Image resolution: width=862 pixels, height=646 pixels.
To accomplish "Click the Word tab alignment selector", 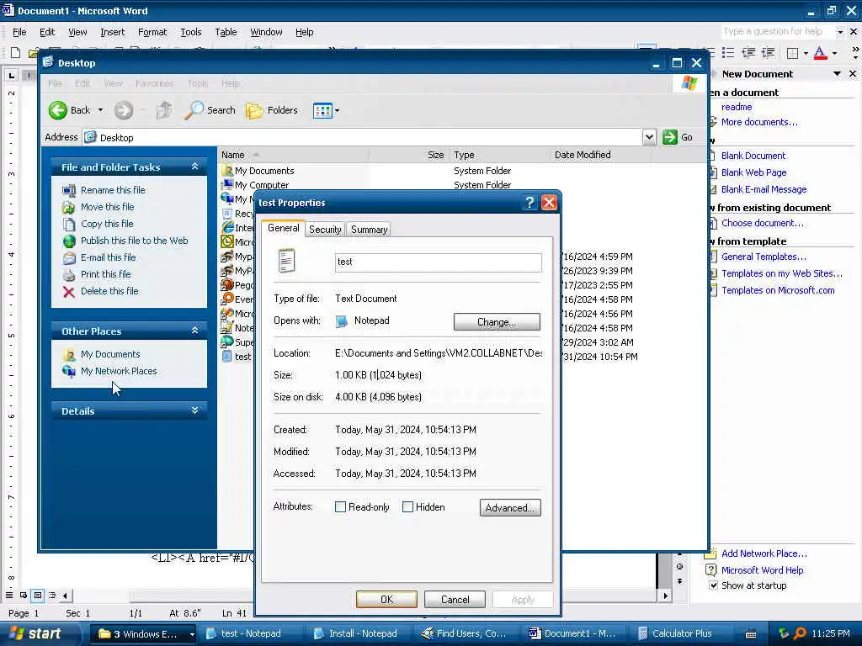I will click(x=12, y=75).
